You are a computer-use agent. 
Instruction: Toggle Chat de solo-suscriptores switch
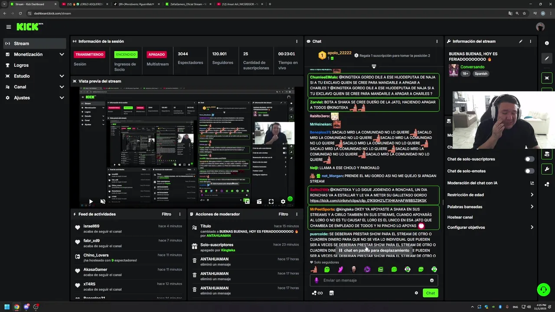click(x=529, y=159)
